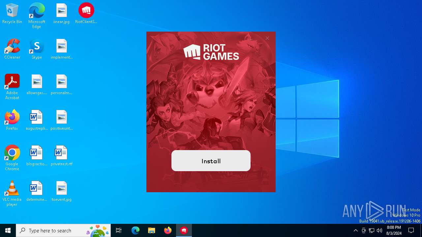422x237 pixels.
Task: Select the privateest.rtf document icon
Action: 62,156
